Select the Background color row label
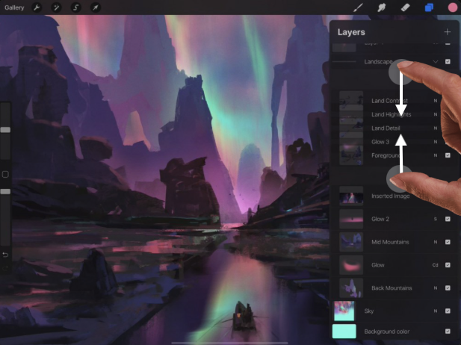Screen dimensions: 461x345 [x=386, y=332]
